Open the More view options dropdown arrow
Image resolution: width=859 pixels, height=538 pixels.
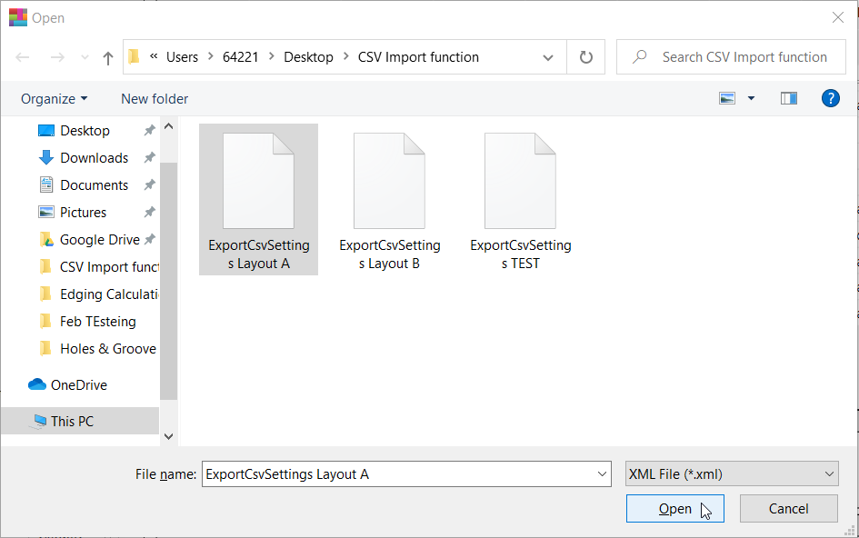751,99
